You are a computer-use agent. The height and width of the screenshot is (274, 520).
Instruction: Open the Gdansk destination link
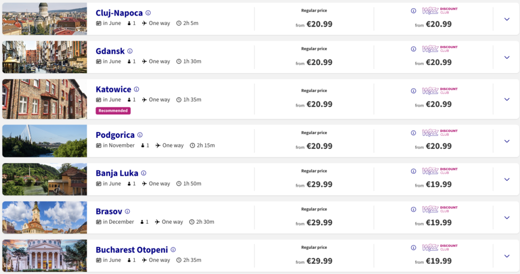point(110,51)
